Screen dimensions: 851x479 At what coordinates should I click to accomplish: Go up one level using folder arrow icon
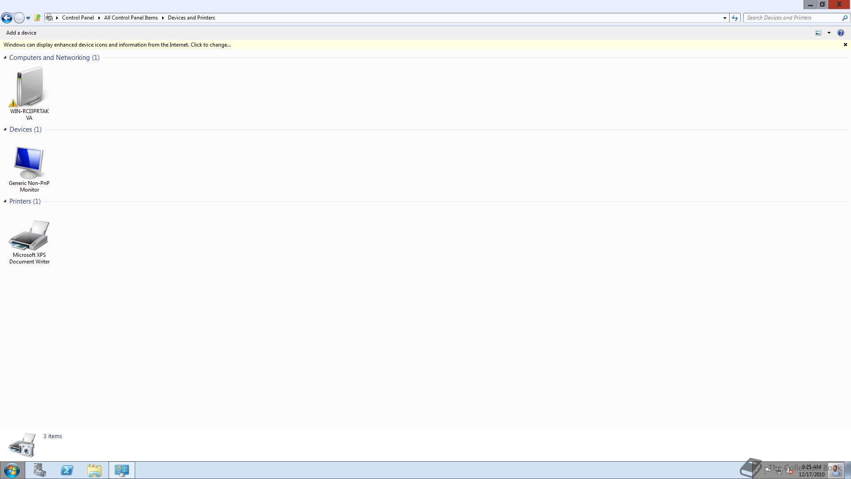[37, 18]
